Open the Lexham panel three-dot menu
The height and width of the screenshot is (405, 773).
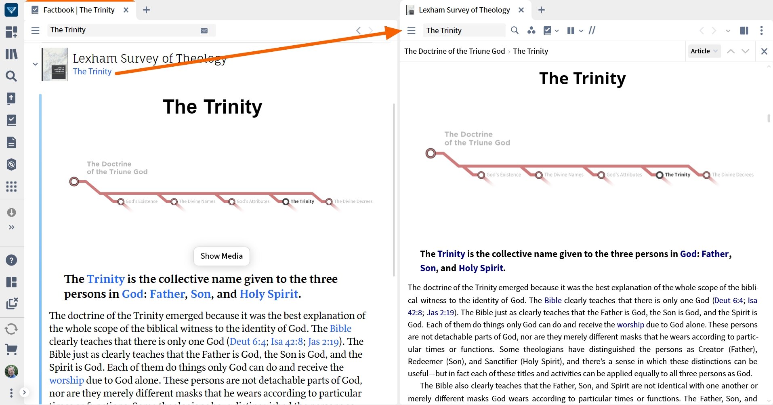click(761, 30)
